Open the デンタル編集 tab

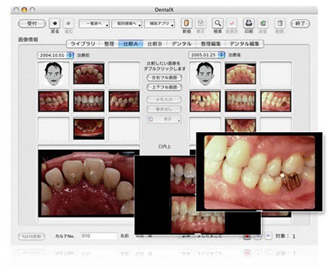point(245,44)
